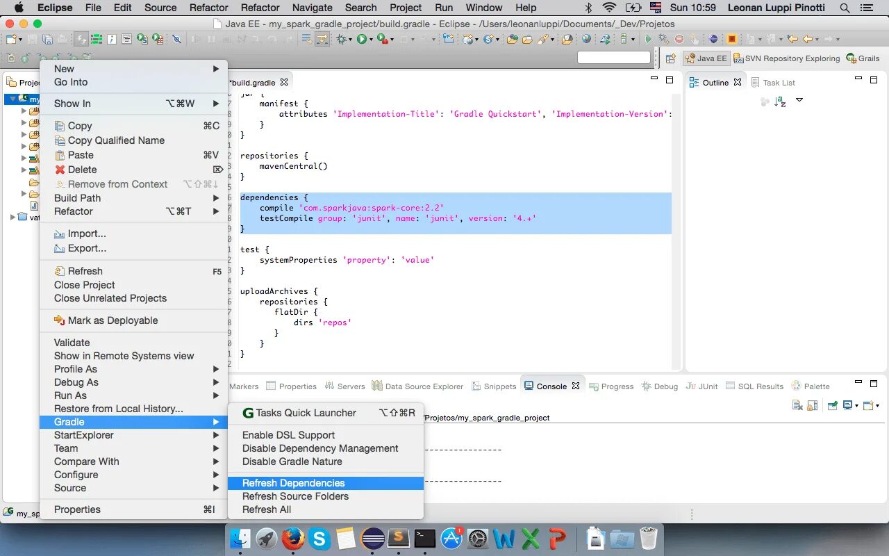Image resolution: width=889 pixels, height=556 pixels.
Task: Open Tasks Quick Launcher entry
Action: pyautogui.click(x=325, y=413)
